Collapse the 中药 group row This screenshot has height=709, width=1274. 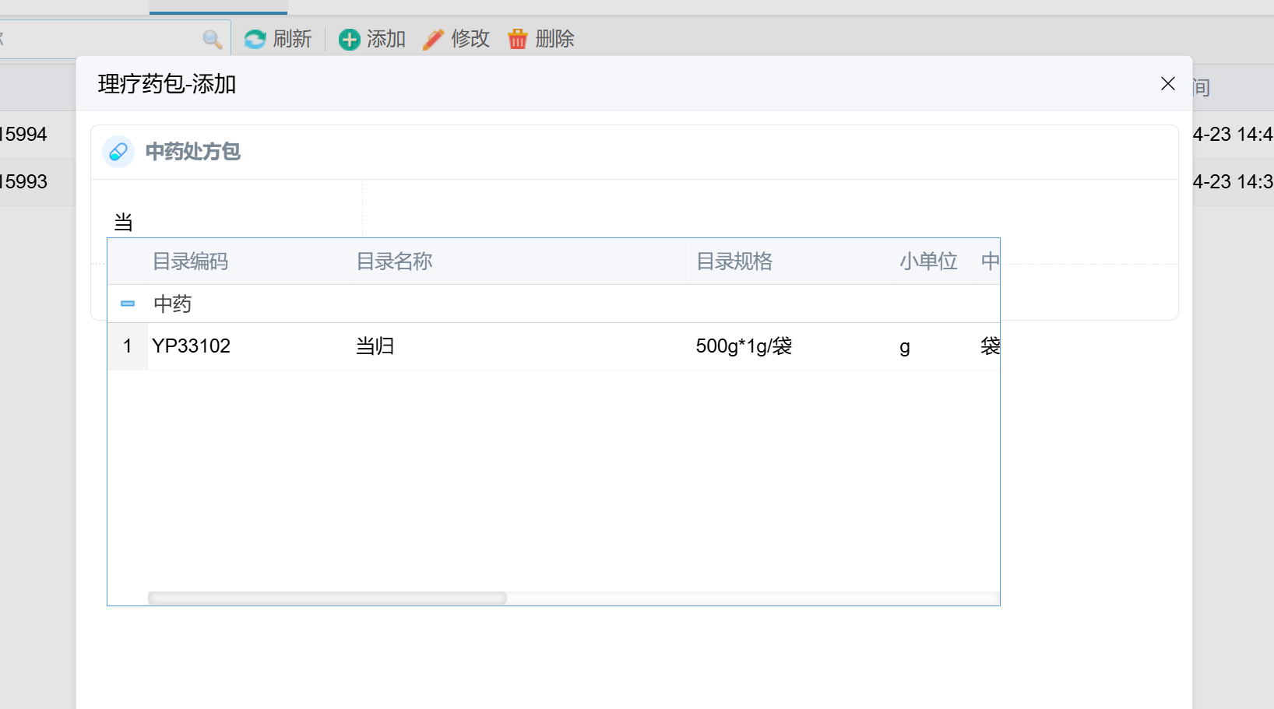(128, 304)
